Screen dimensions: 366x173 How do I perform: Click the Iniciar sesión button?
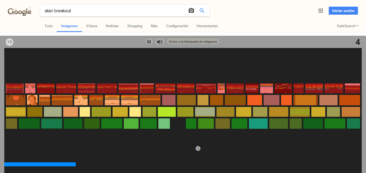click(x=343, y=11)
